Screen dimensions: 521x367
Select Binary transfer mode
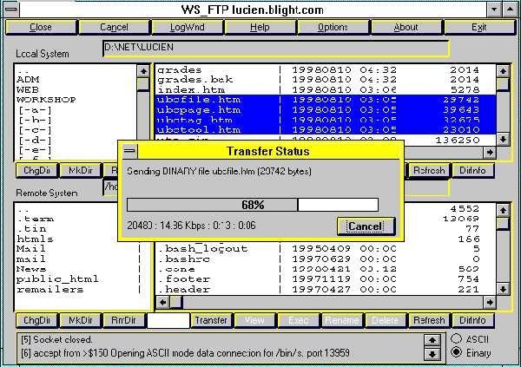pos(457,352)
